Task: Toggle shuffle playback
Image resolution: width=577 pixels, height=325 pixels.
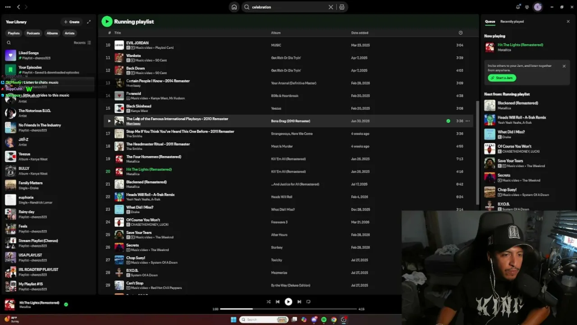Action: point(268,302)
